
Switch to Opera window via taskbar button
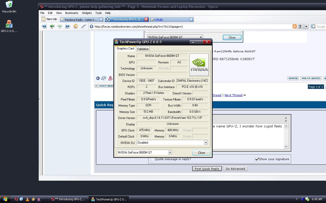tap(69, 199)
